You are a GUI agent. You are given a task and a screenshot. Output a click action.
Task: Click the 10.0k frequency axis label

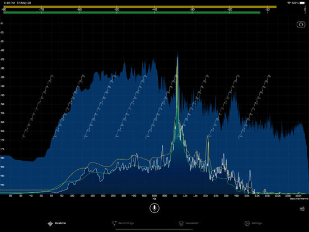(278, 196)
